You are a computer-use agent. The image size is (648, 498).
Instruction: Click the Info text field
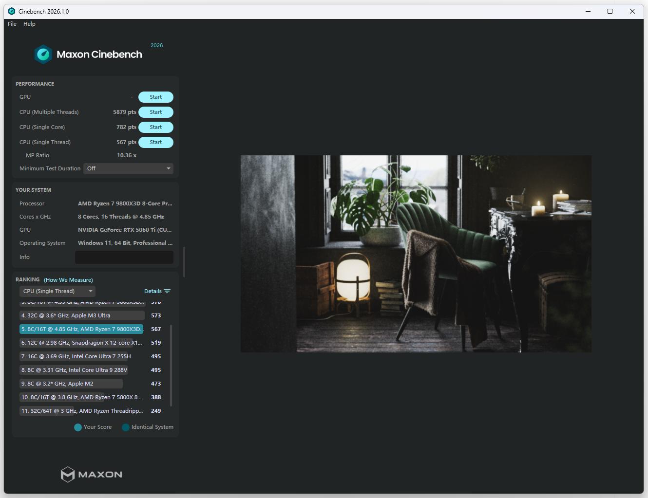124,257
